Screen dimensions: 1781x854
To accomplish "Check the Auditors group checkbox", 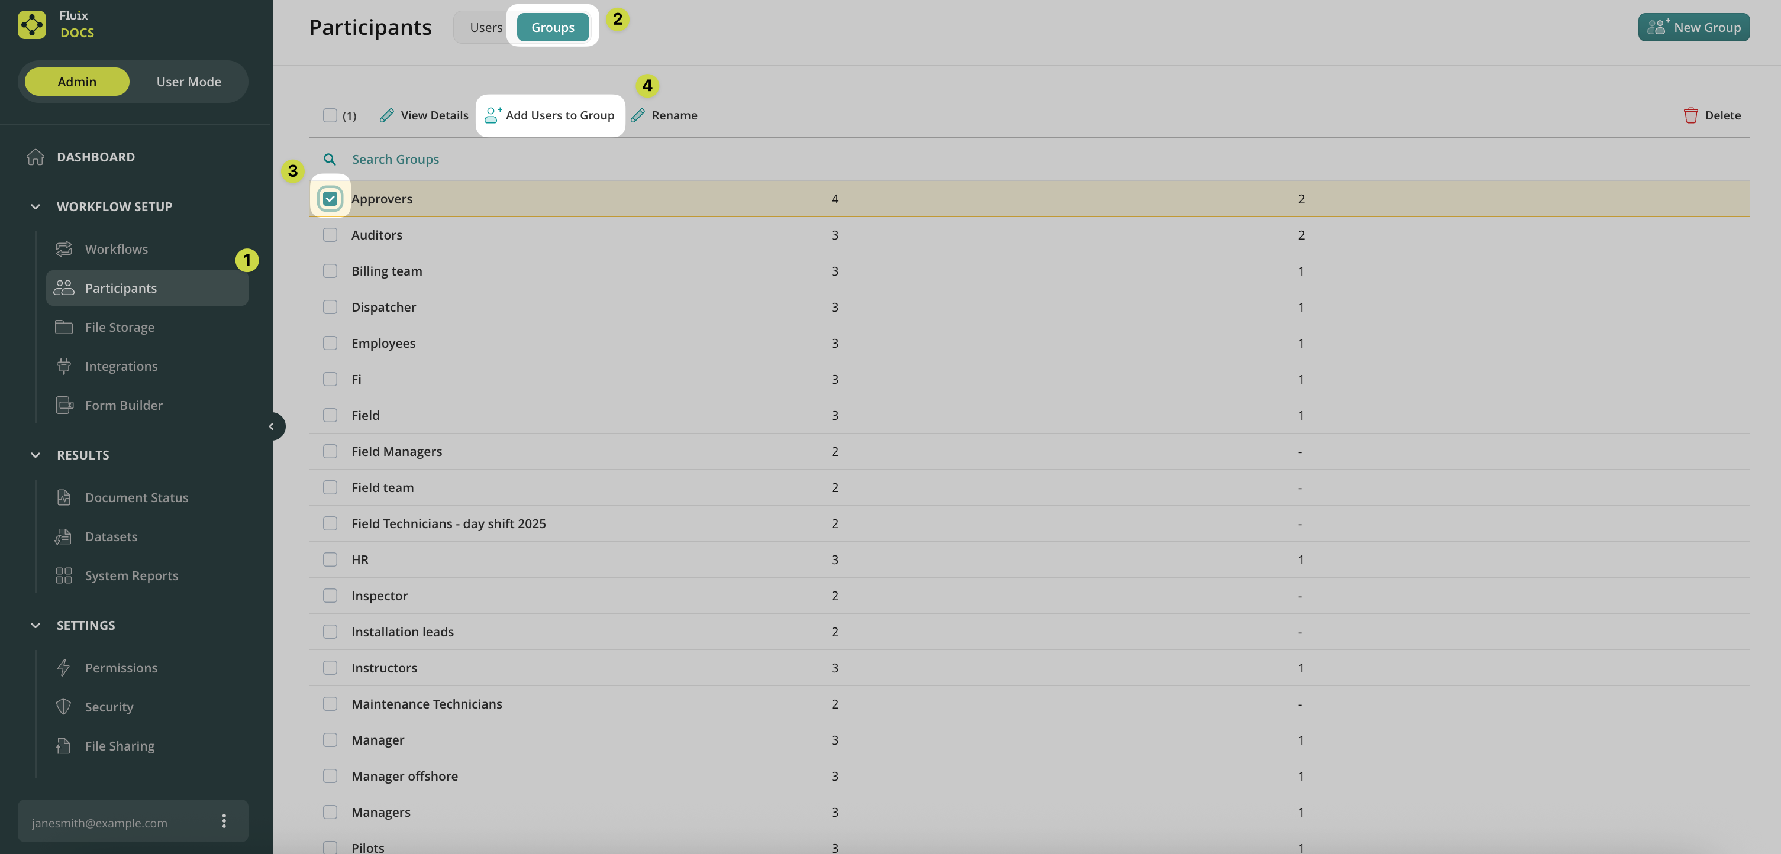I will click(x=330, y=235).
